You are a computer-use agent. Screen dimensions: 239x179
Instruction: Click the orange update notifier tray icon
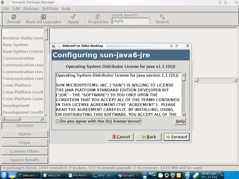pos(179,175)
